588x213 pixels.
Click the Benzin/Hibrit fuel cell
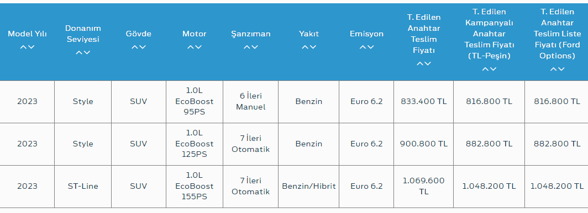point(308,186)
